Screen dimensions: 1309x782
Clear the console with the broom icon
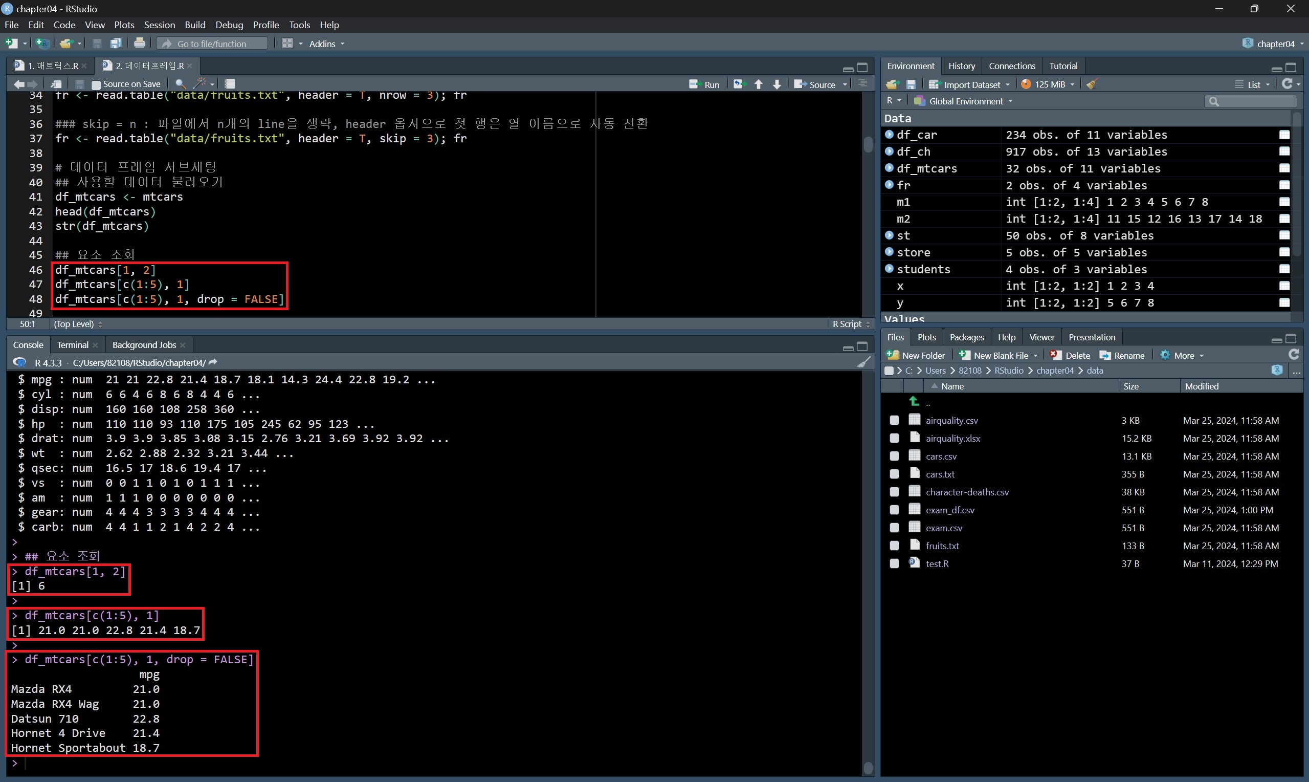(863, 362)
